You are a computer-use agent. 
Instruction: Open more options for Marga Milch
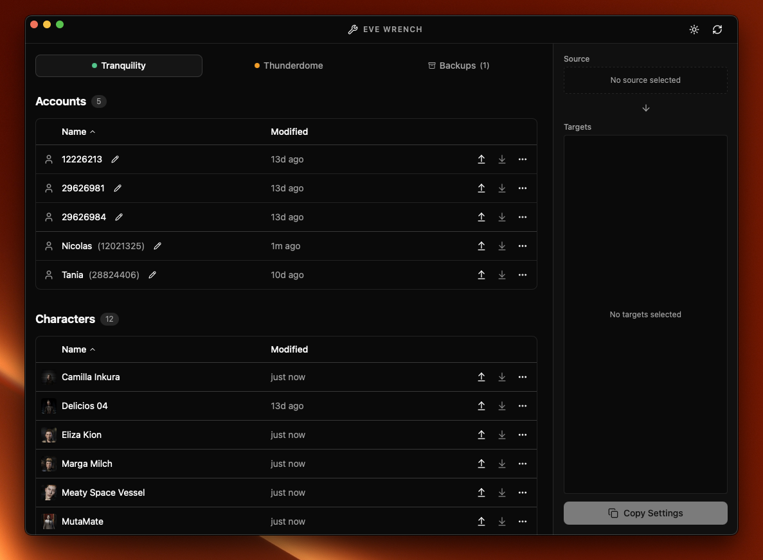click(522, 464)
